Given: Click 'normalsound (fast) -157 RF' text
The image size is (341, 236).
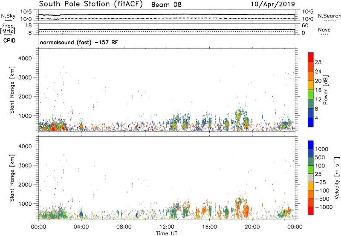Looking at the screenshot, I should pyautogui.click(x=79, y=42).
